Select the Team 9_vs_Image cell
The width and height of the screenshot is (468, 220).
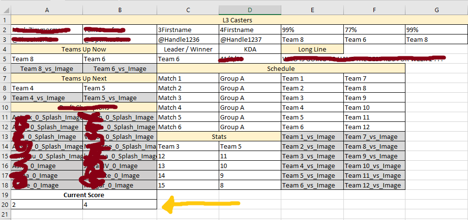click(x=374, y=156)
